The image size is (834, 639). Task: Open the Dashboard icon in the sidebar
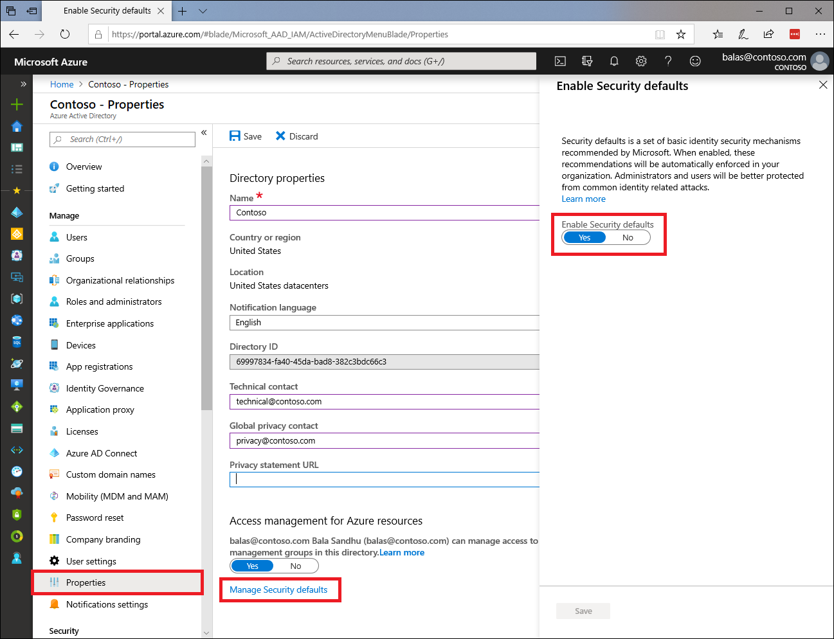coord(16,147)
